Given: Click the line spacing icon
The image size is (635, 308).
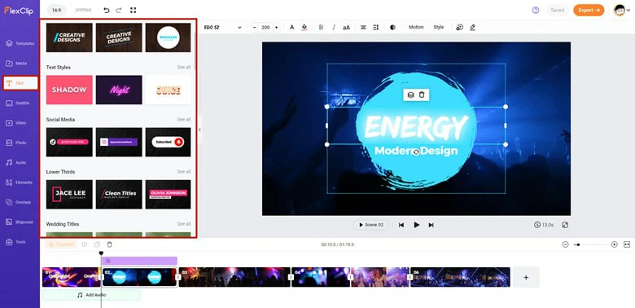Looking at the screenshot, I should coord(376,27).
